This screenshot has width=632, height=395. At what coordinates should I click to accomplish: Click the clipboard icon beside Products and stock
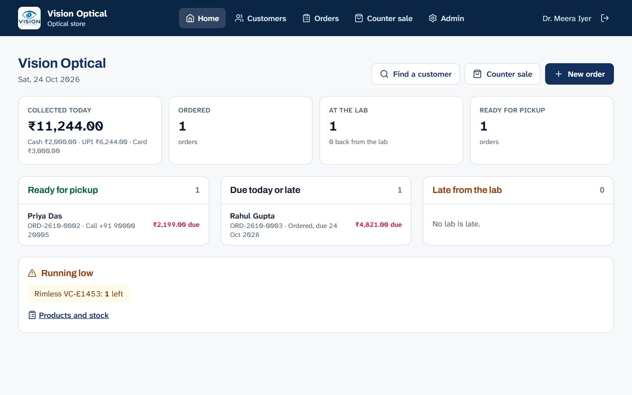coord(32,315)
